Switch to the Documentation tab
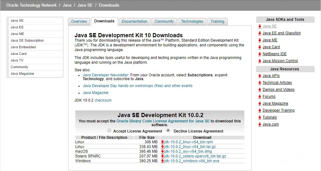 (135, 21)
